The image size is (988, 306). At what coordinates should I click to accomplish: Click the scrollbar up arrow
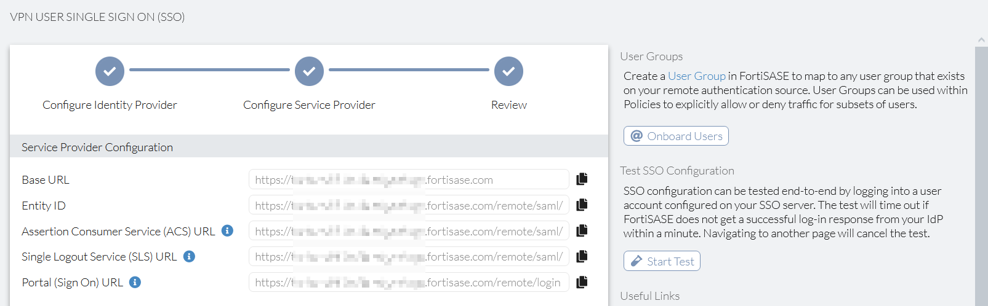[x=981, y=41]
